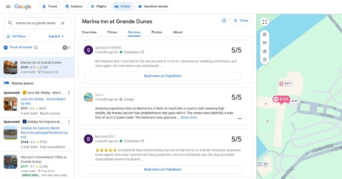Open hotel in new tab icon
Screen dimensions: 342x179
coord(224,21)
